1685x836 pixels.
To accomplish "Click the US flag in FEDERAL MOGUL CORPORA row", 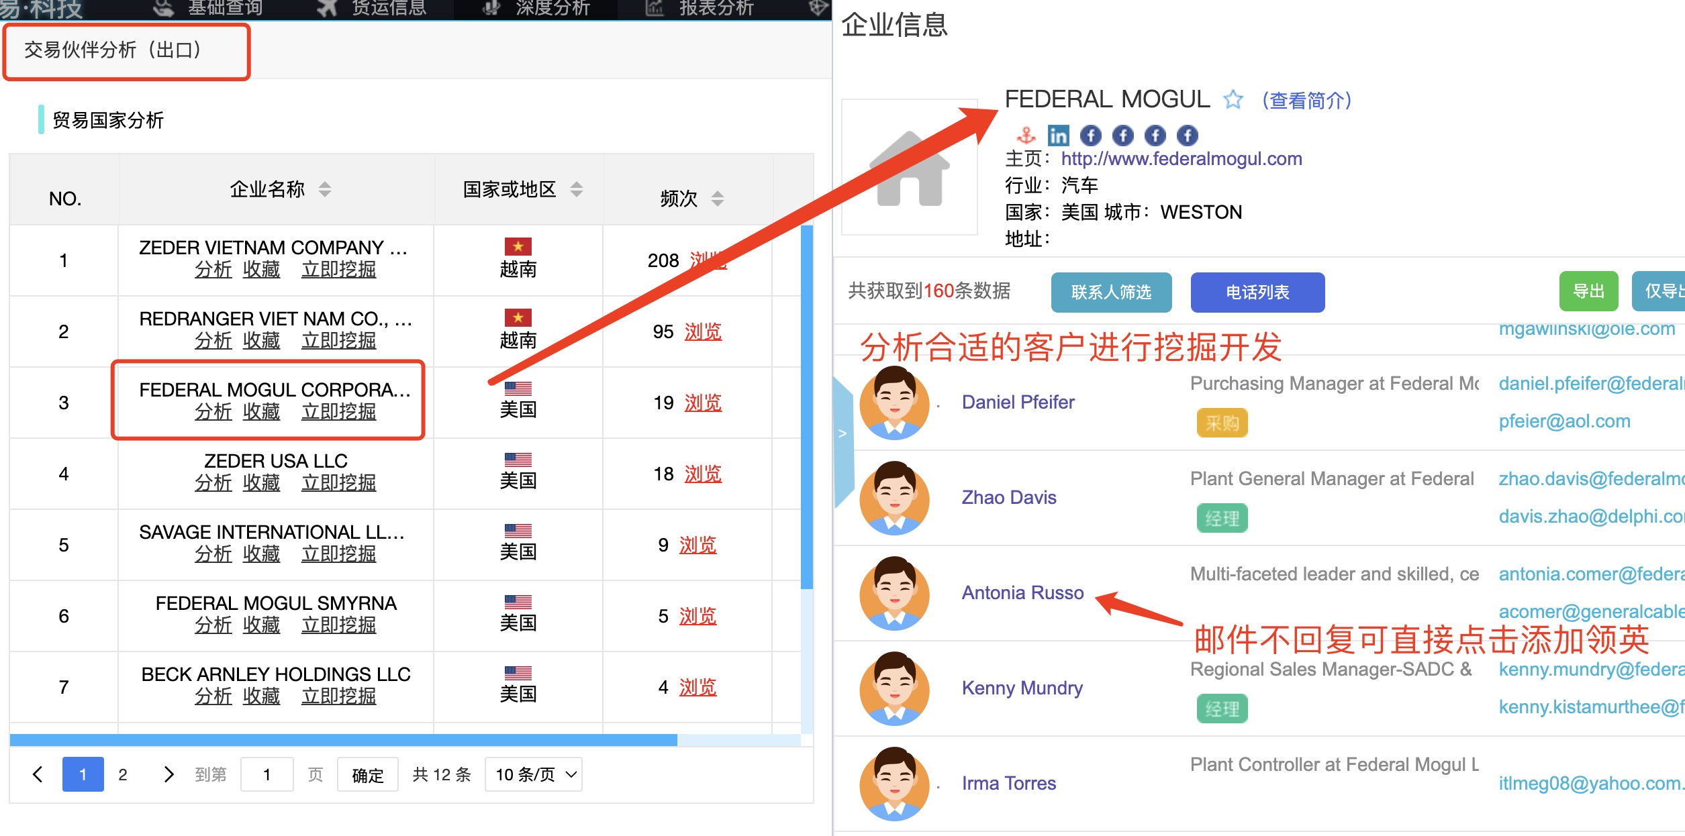I will (x=518, y=388).
